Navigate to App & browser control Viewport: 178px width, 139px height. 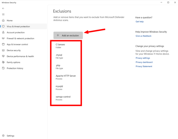[24, 44]
